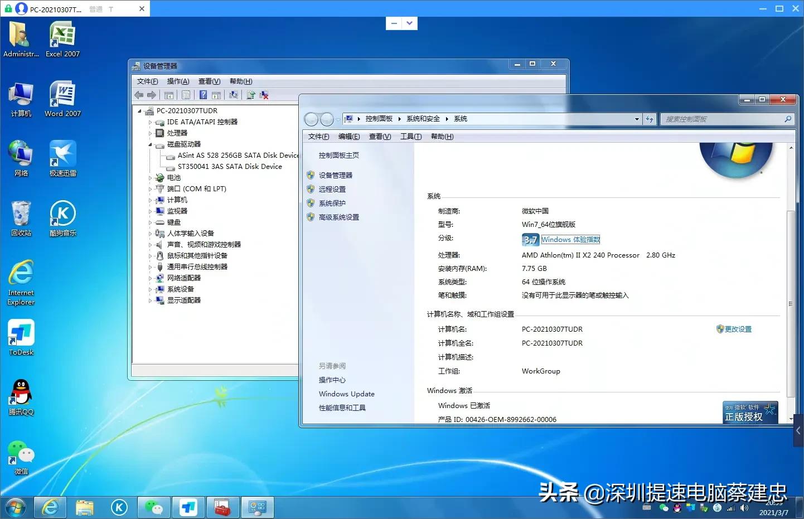Open 高级系统设置 from the left pane
The image size is (804, 519).
(339, 217)
